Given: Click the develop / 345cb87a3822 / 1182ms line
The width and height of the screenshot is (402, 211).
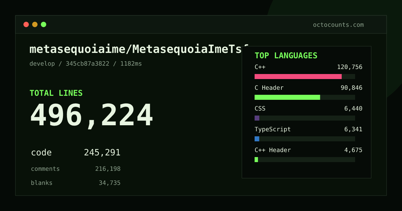Looking at the screenshot, I should (x=86, y=64).
